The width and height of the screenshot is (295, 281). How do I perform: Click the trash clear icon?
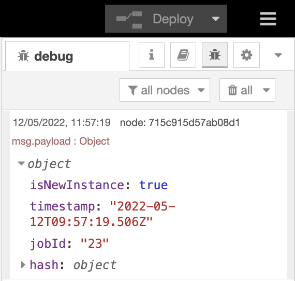coord(232,90)
